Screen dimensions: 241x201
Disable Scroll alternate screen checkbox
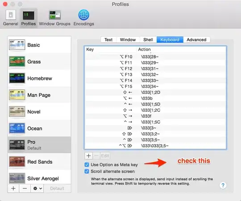[87, 172]
